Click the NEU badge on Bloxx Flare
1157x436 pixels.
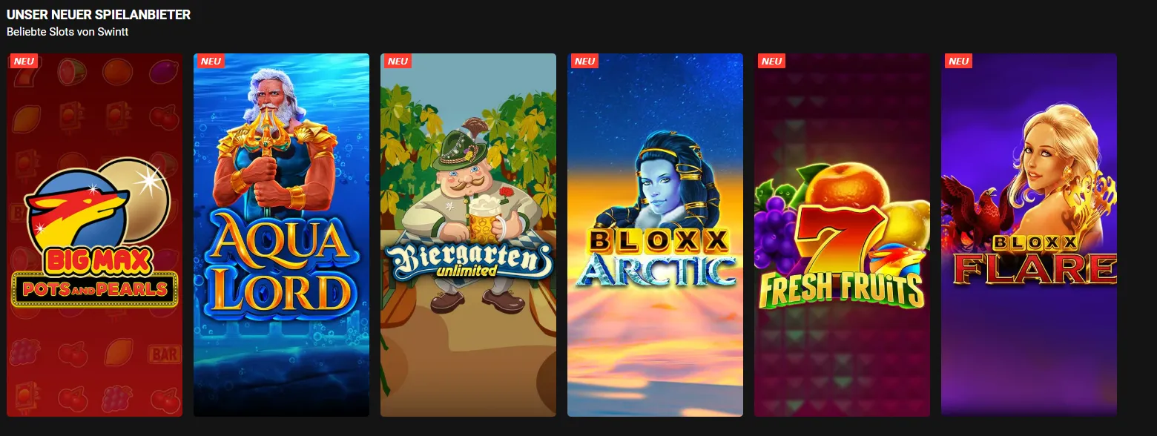coord(959,62)
